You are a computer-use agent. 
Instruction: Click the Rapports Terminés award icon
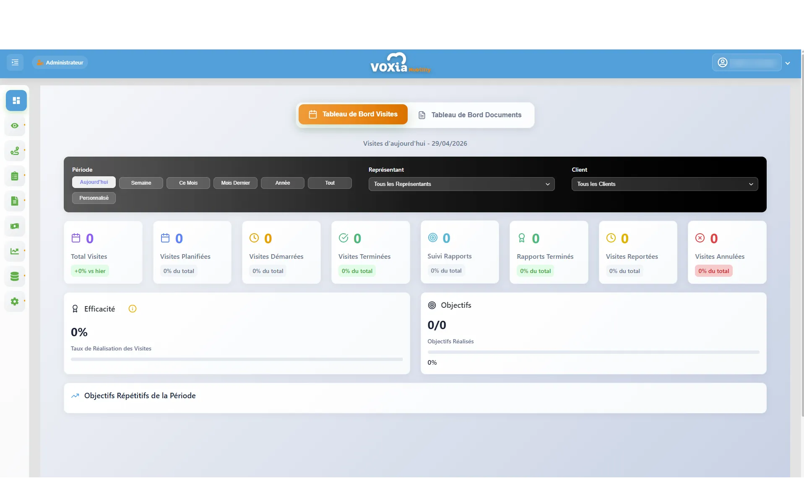pos(522,238)
